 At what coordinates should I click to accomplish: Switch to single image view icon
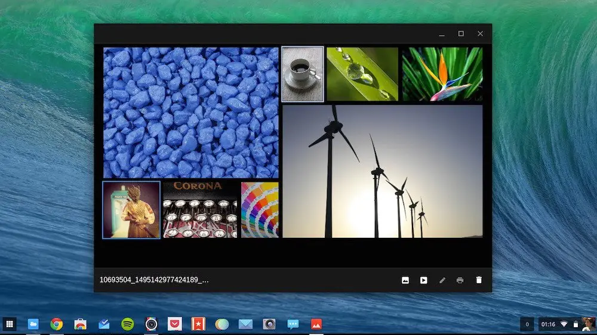coord(405,280)
